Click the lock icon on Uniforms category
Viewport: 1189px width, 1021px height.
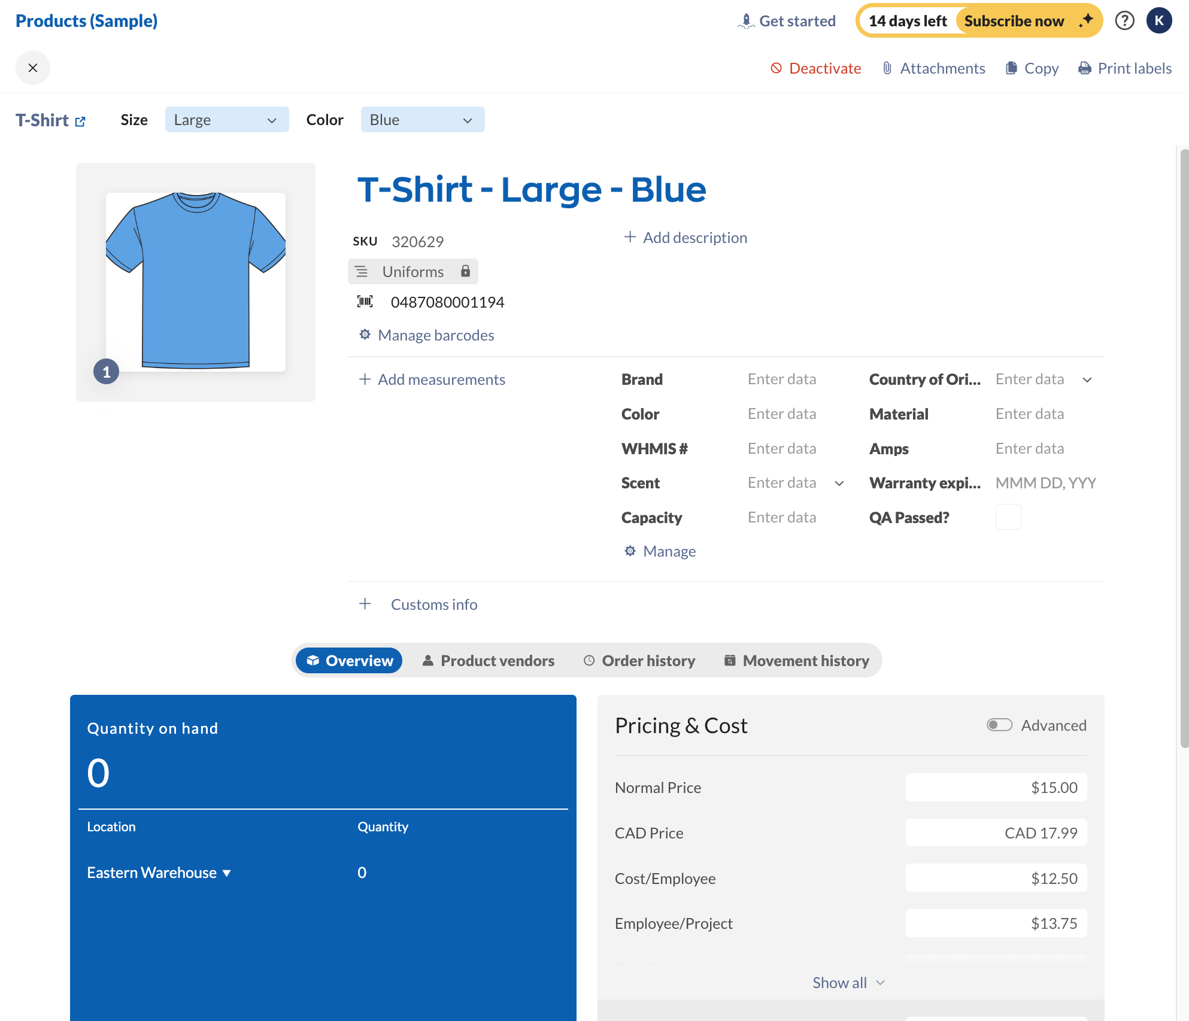click(466, 271)
